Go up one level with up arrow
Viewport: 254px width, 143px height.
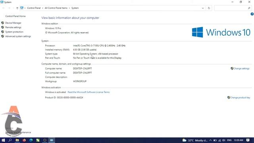pyautogui.click(x=17, y=8)
